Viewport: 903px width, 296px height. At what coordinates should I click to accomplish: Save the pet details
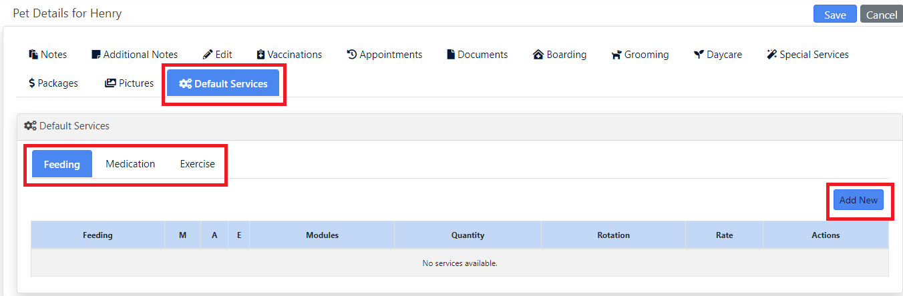(835, 15)
